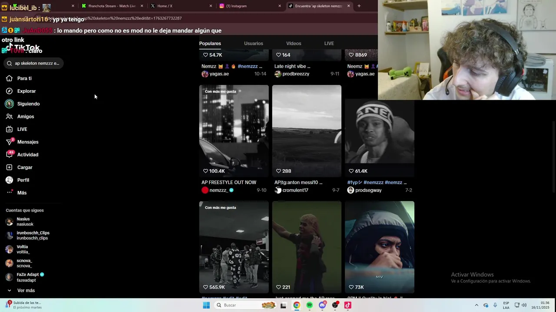
Task: Show hidden system tray icons
Action: (x=477, y=305)
